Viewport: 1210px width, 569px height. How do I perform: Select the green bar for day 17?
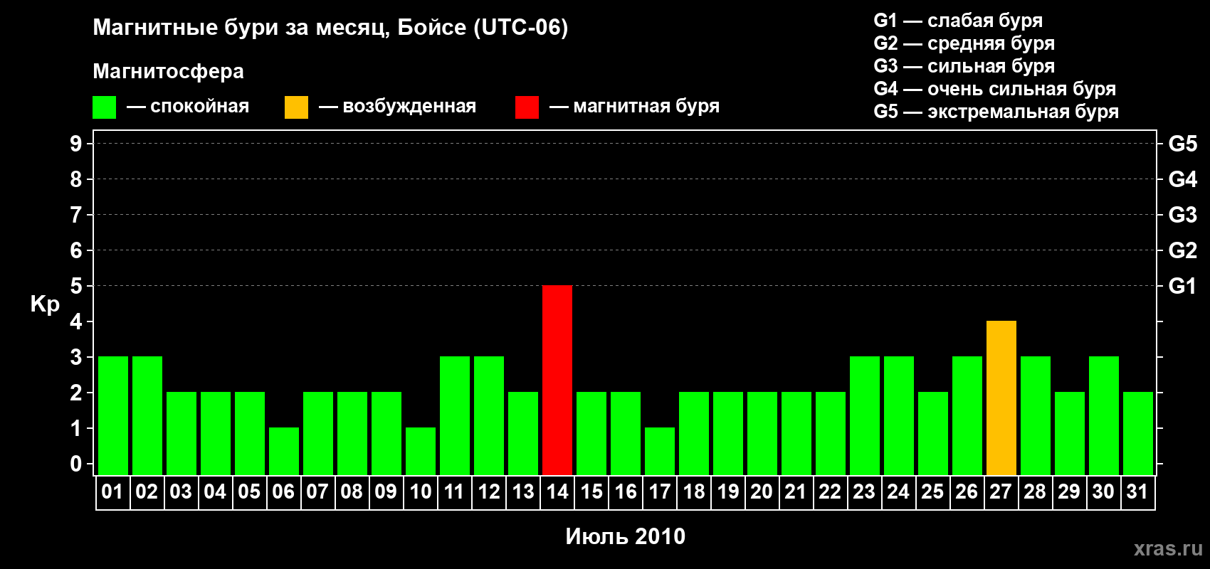point(660,452)
